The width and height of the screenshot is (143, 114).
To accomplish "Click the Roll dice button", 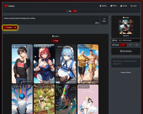I will (x=97, y=23).
